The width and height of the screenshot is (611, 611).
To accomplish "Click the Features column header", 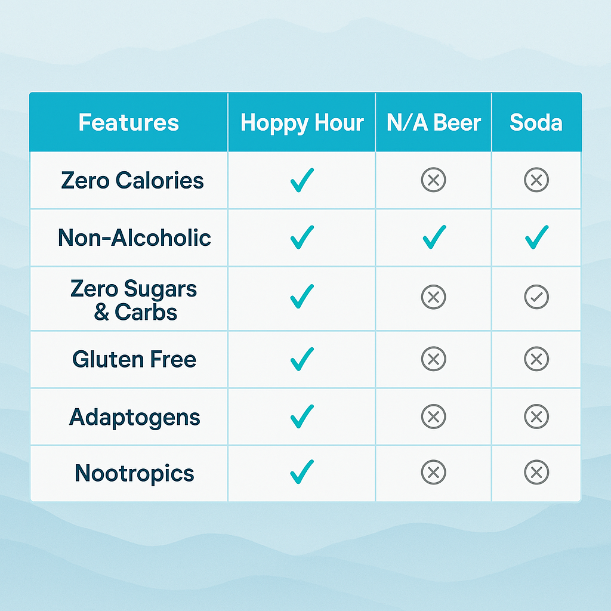I will [129, 123].
